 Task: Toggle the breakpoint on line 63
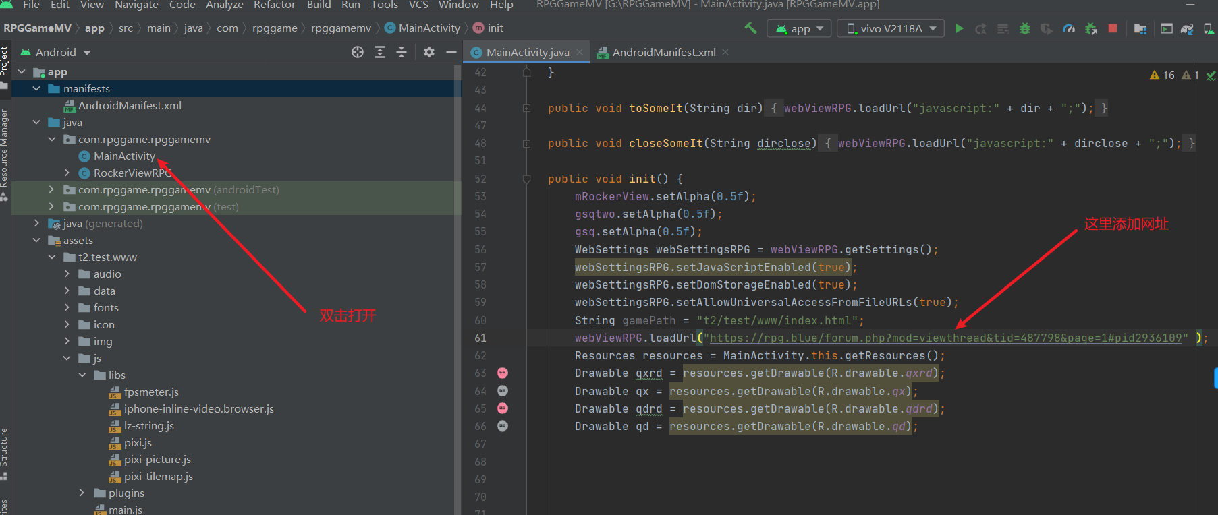(503, 373)
